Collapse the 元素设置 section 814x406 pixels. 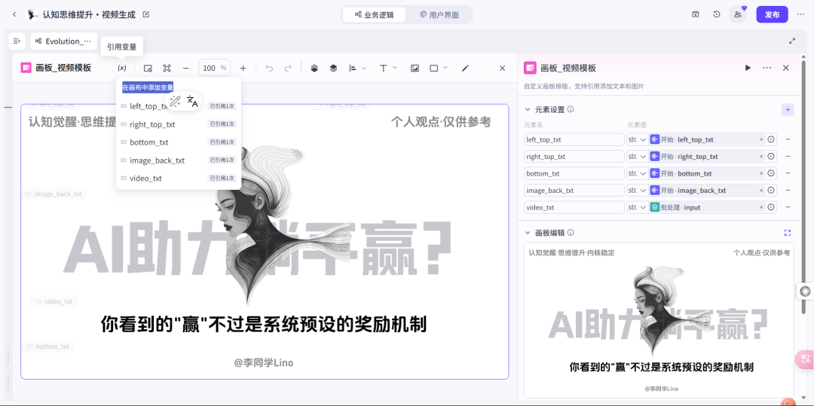pyautogui.click(x=528, y=109)
